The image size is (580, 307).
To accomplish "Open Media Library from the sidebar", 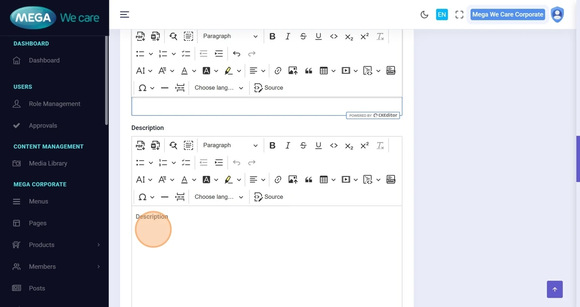I will click(x=48, y=164).
